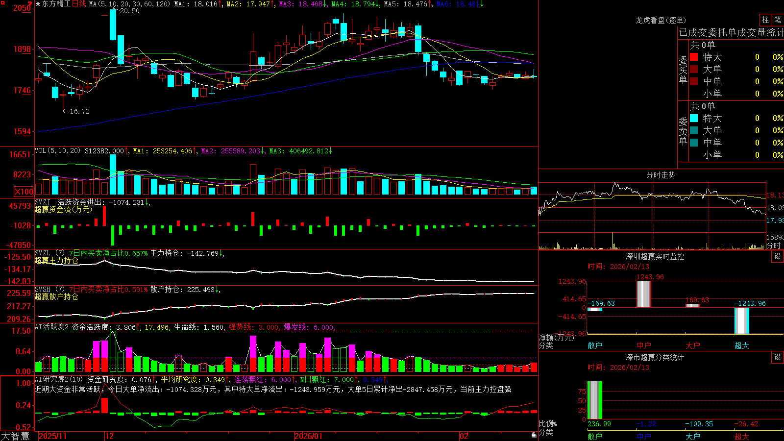The width and height of the screenshot is (784, 441).
Task: Click the red 特大 buy order swatch
Action: click(x=694, y=57)
